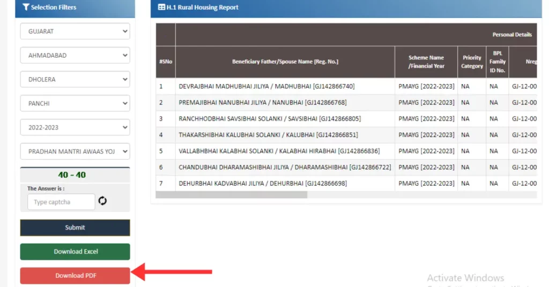Select the row for DEHURBHAI KADVABHAI JILIYA

click(263, 184)
